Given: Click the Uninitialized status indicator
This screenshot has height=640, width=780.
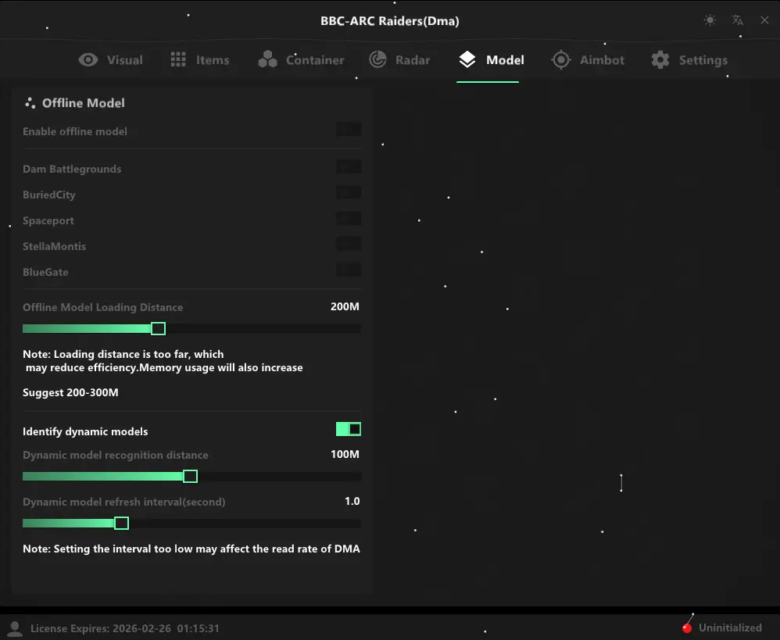Looking at the screenshot, I should point(723,627).
